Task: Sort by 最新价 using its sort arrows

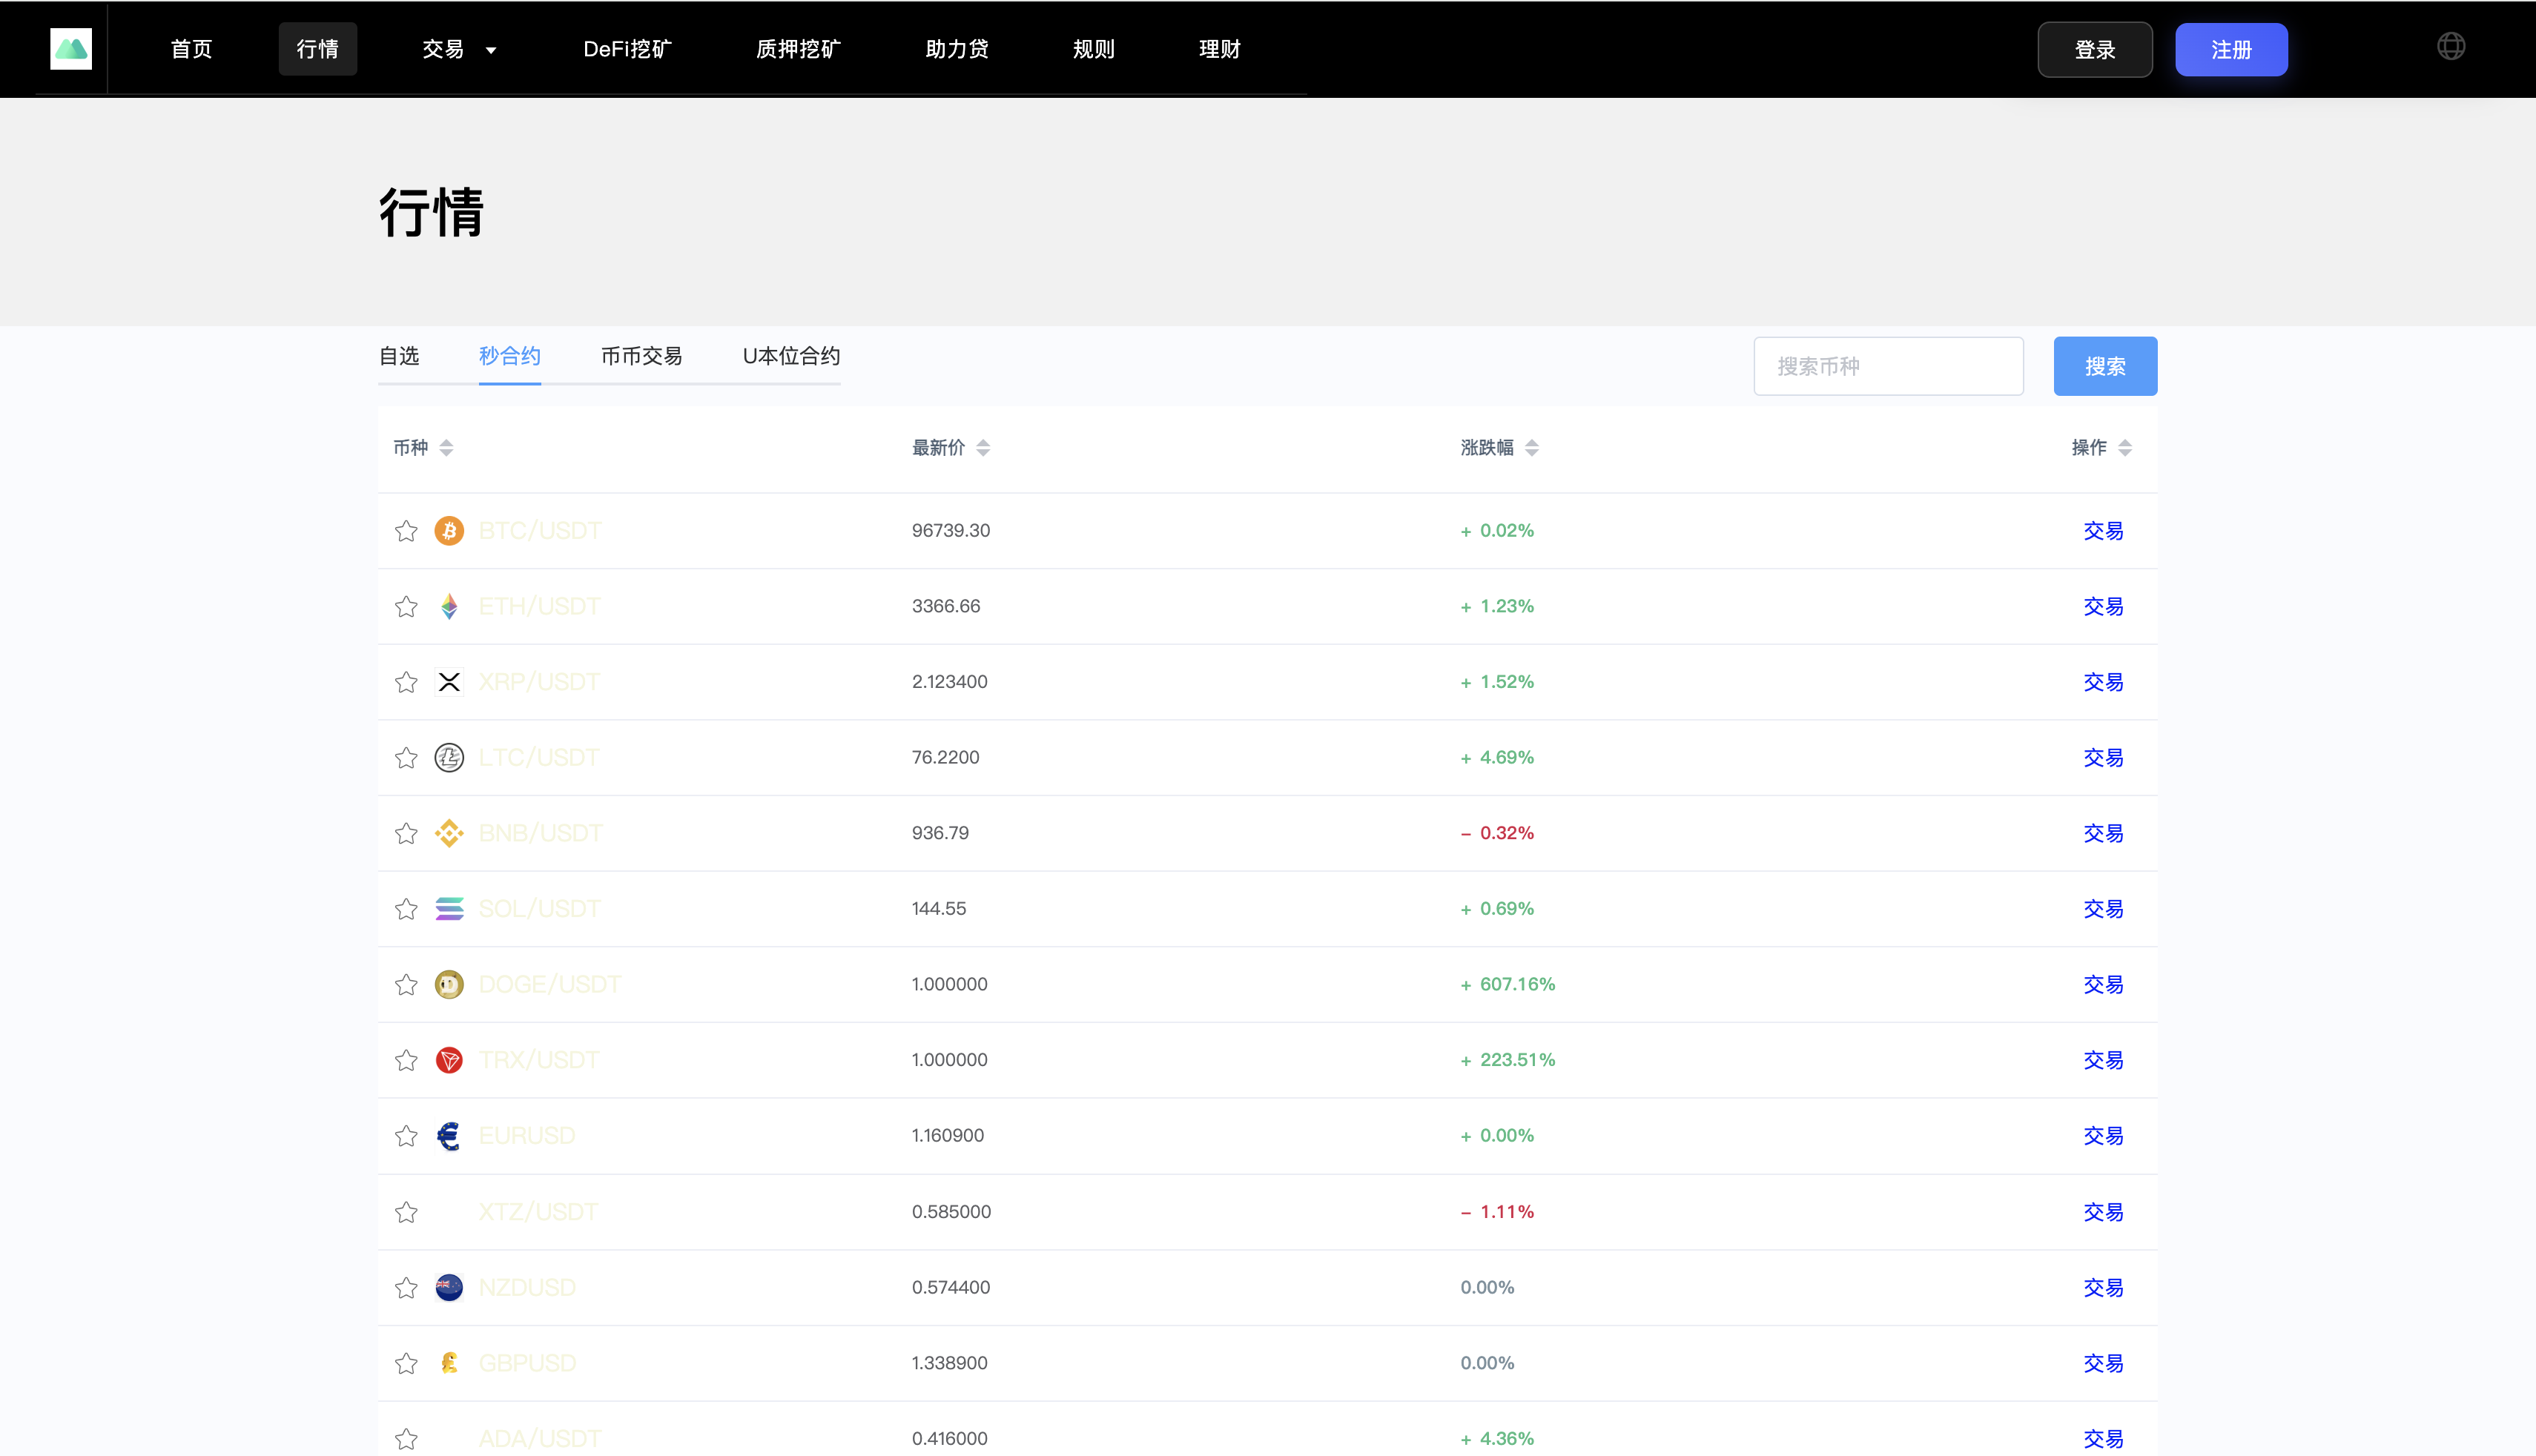Action: [x=983, y=447]
